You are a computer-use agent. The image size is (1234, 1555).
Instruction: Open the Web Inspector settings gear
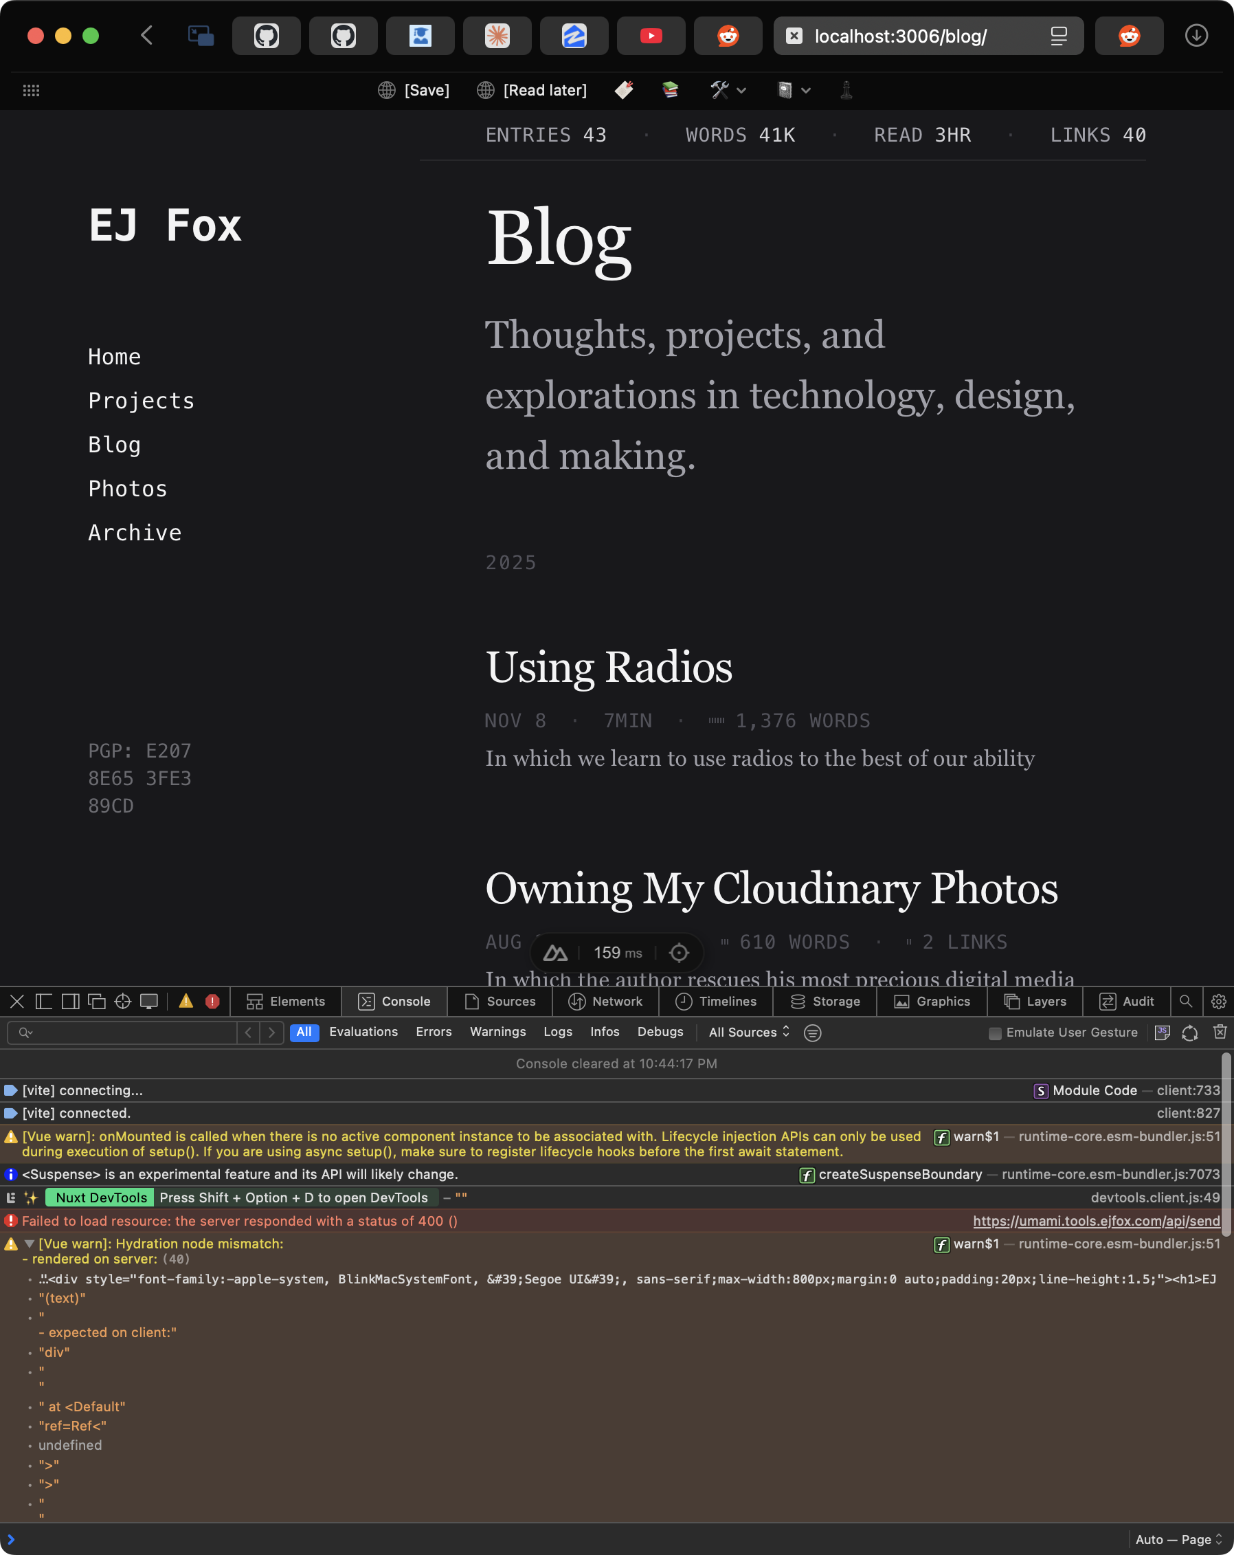[x=1218, y=1001]
